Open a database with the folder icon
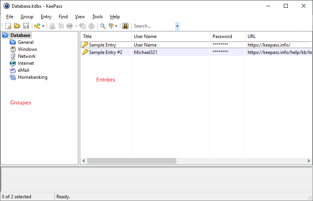313x201 pixels. pos(17,26)
